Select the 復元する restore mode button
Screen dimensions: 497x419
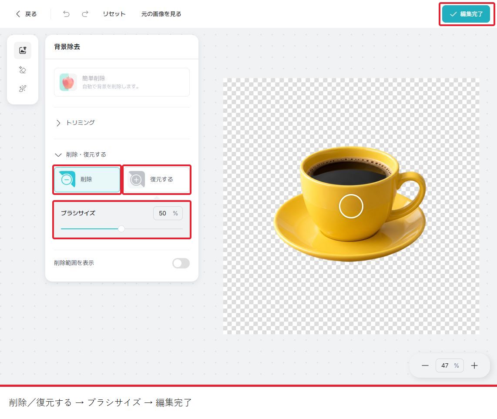pos(157,179)
